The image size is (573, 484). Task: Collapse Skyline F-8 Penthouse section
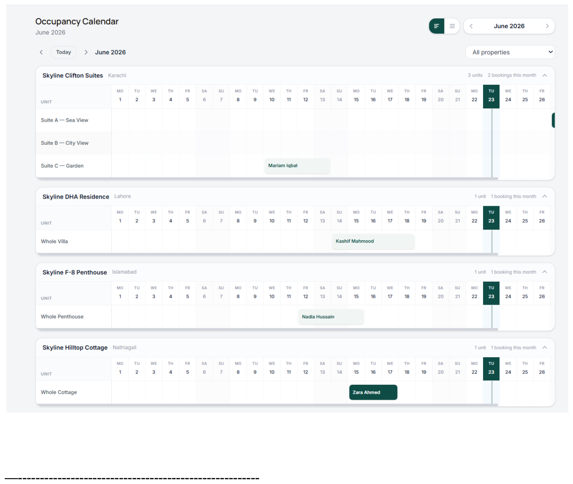tap(545, 272)
